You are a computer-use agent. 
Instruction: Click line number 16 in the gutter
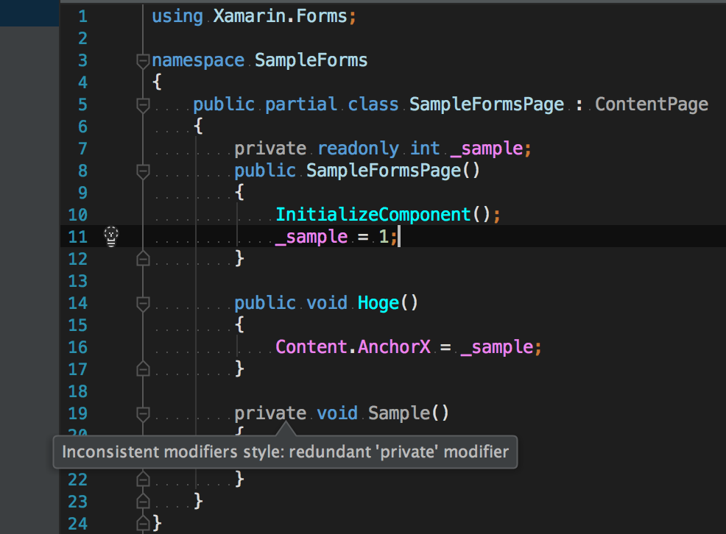(78, 347)
